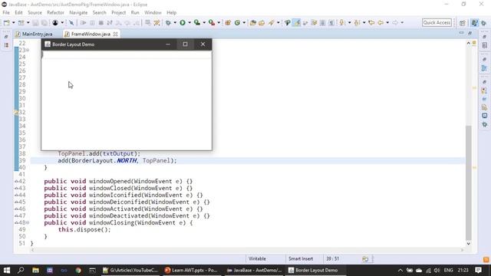Click the Next Annotation icon
The width and height of the screenshot is (491, 276).
[x=342, y=22]
